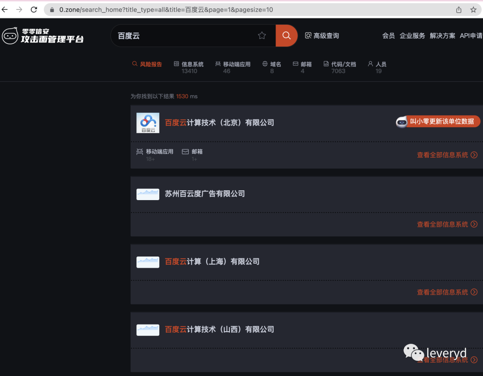Click the browser back arrow
Image resolution: width=483 pixels, height=376 pixels.
point(4,9)
